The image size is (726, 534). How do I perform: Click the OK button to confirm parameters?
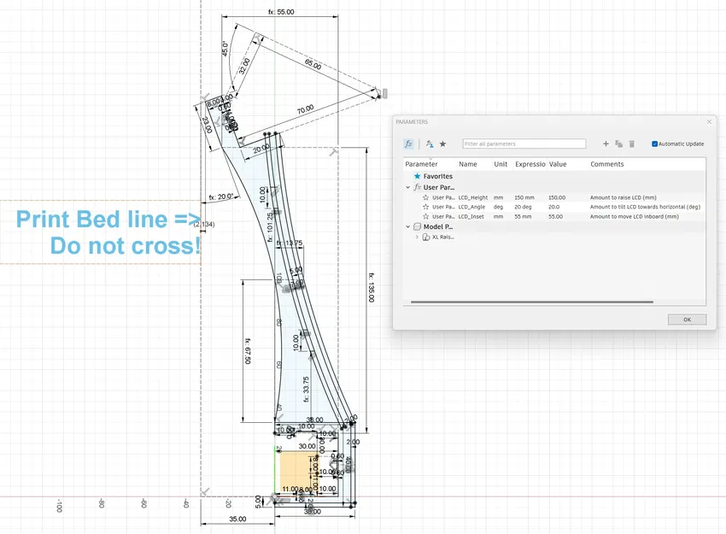pos(686,320)
